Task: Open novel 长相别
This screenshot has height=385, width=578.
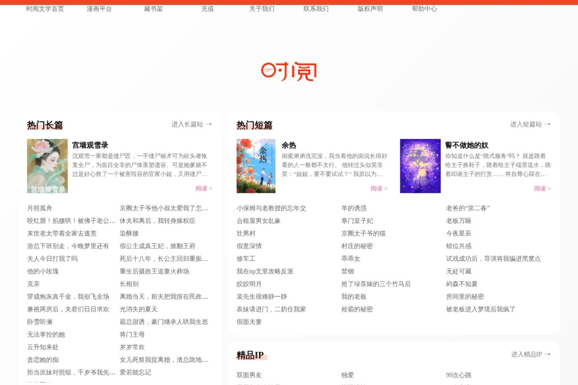Action: (x=129, y=284)
